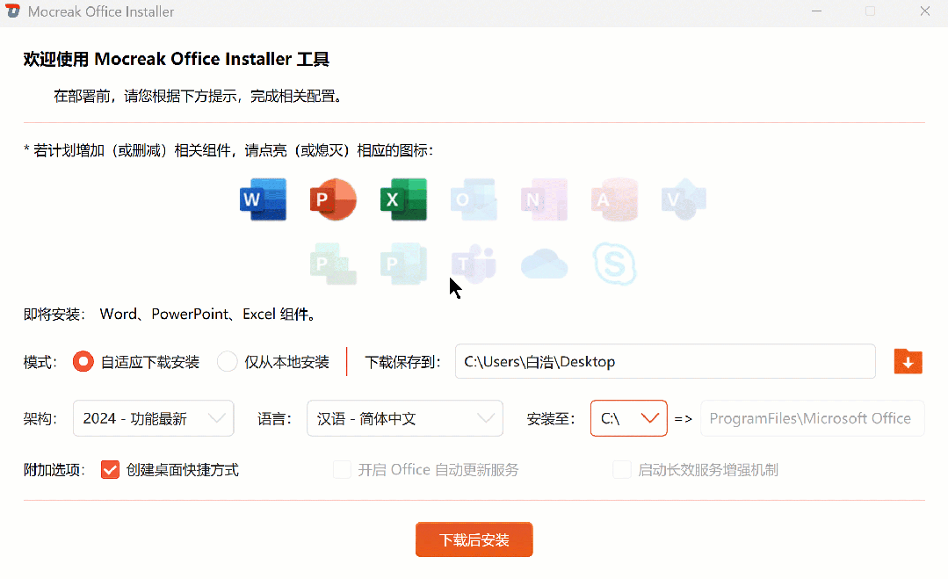Enable the OneNote component icon
The image size is (948, 579).
[x=544, y=199]
